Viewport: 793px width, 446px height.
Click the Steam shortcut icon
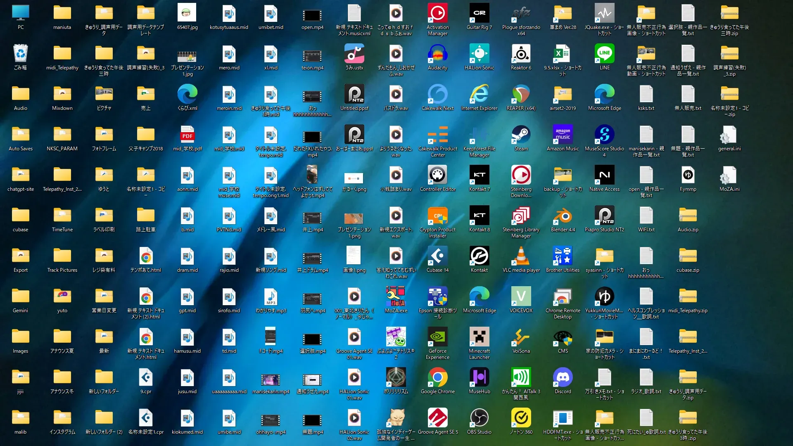click(521, 135)
